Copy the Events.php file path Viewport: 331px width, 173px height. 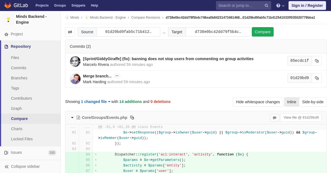click(132, 118)
